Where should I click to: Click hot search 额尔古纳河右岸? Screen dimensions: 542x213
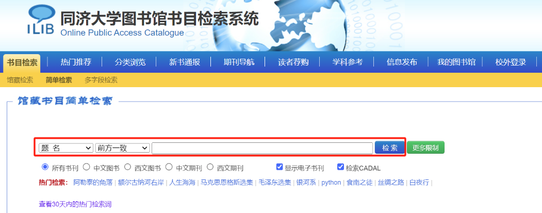tap(141, 183)
